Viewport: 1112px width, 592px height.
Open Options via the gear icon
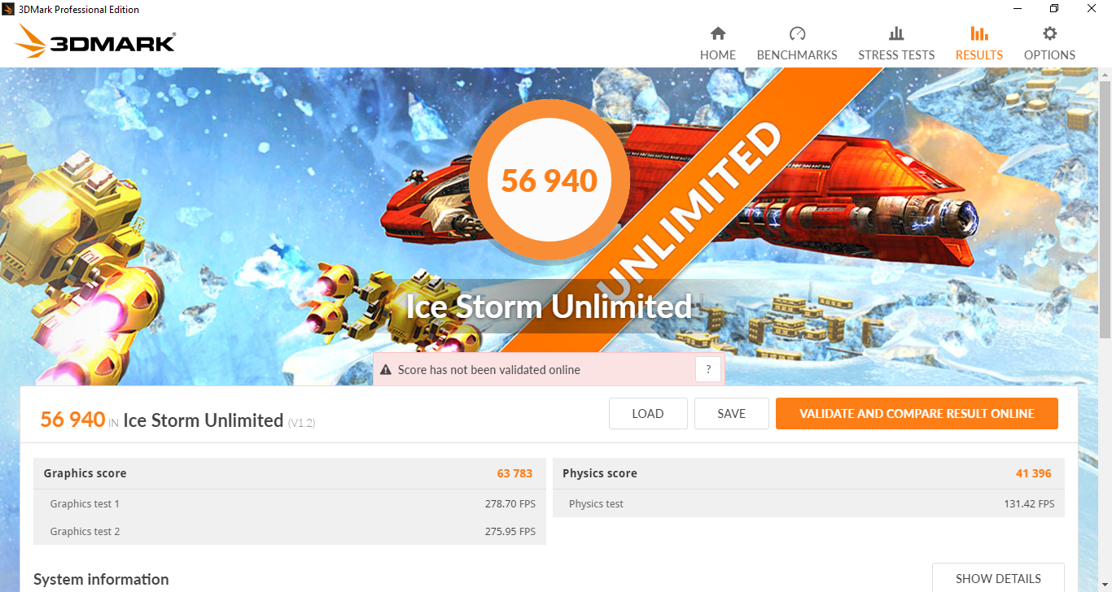(x=1050, y=33)
